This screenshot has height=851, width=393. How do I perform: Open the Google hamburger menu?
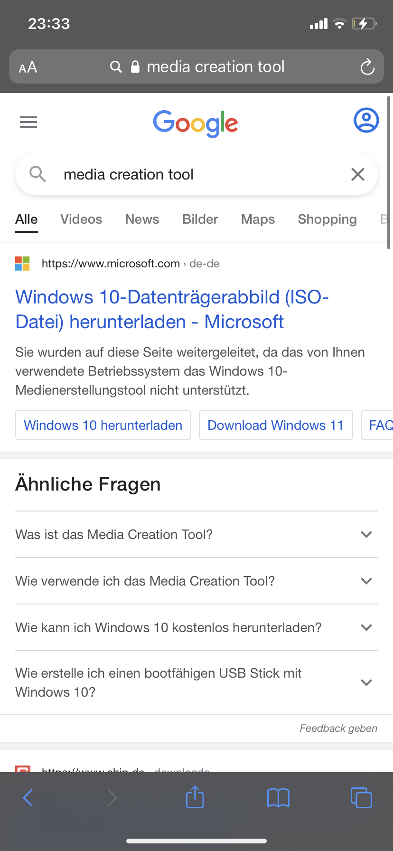(x=28, y=122)
